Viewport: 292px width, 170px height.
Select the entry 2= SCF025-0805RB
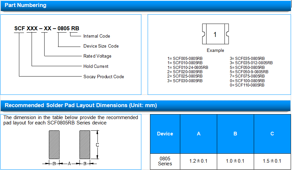[x=185, y=76]
